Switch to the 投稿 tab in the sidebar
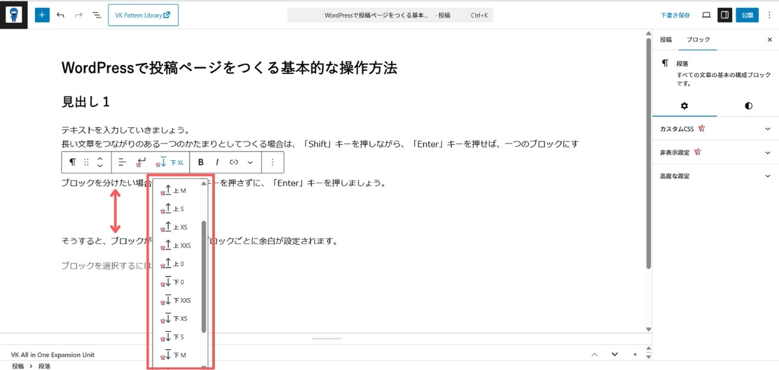 coord(666,40)
